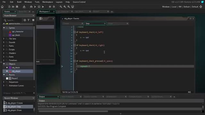The image size is (205, 115).
Task: Open the File menu
Action: coord(4,2)
